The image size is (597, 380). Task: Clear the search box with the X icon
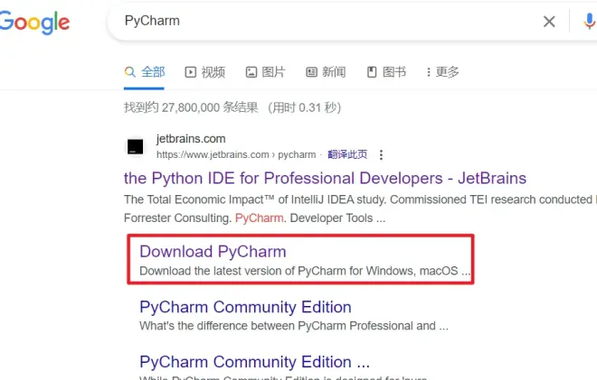[549, 22]
